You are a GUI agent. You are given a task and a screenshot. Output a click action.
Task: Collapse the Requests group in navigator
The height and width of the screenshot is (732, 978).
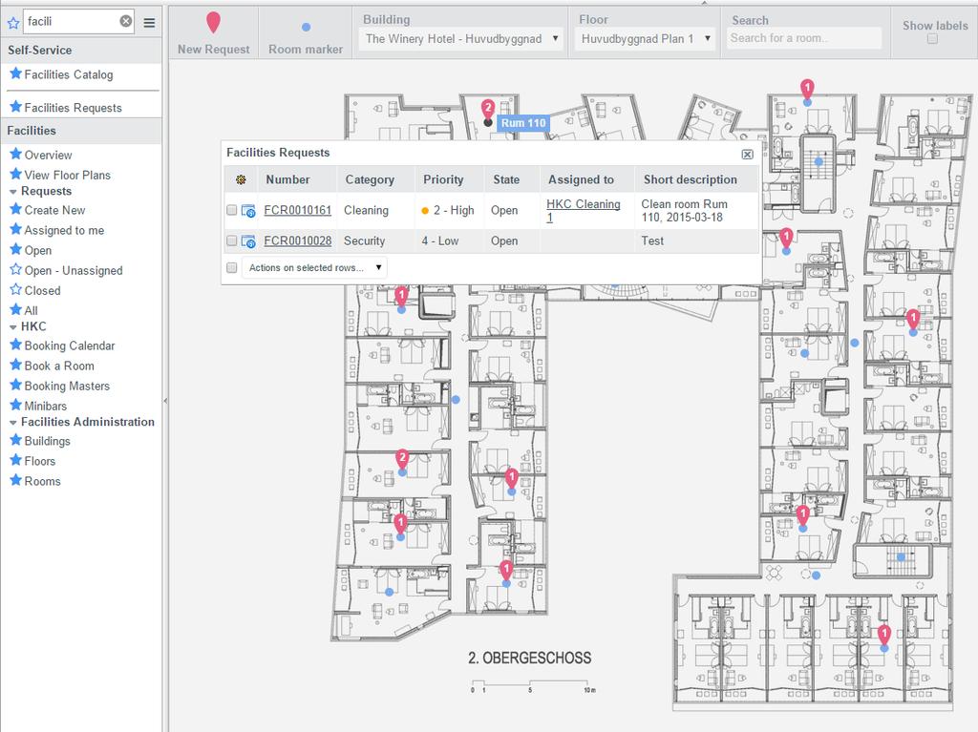[x=12, y=192]
